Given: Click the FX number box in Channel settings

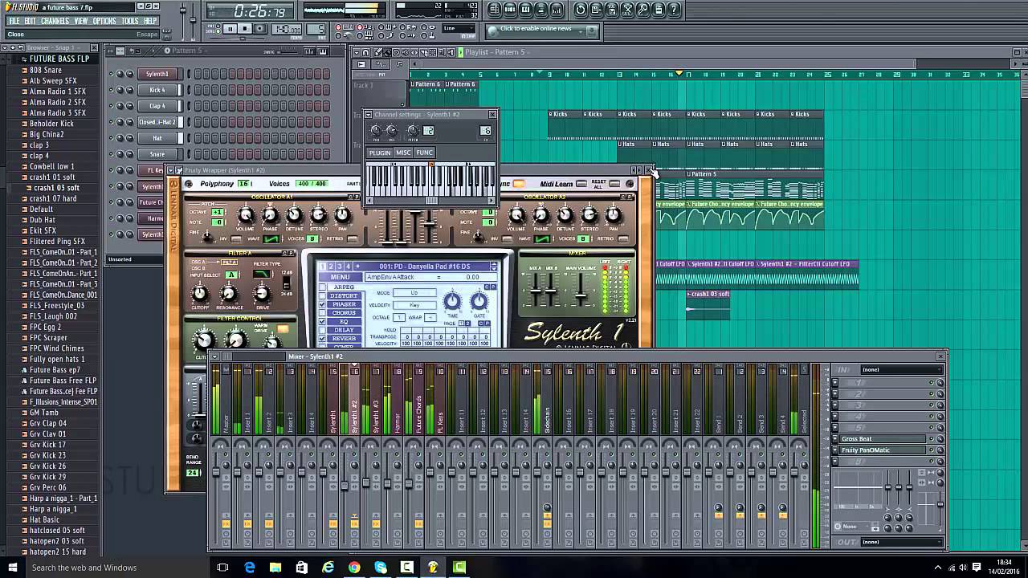Looking at the screenshot, I should coord(485,130).
